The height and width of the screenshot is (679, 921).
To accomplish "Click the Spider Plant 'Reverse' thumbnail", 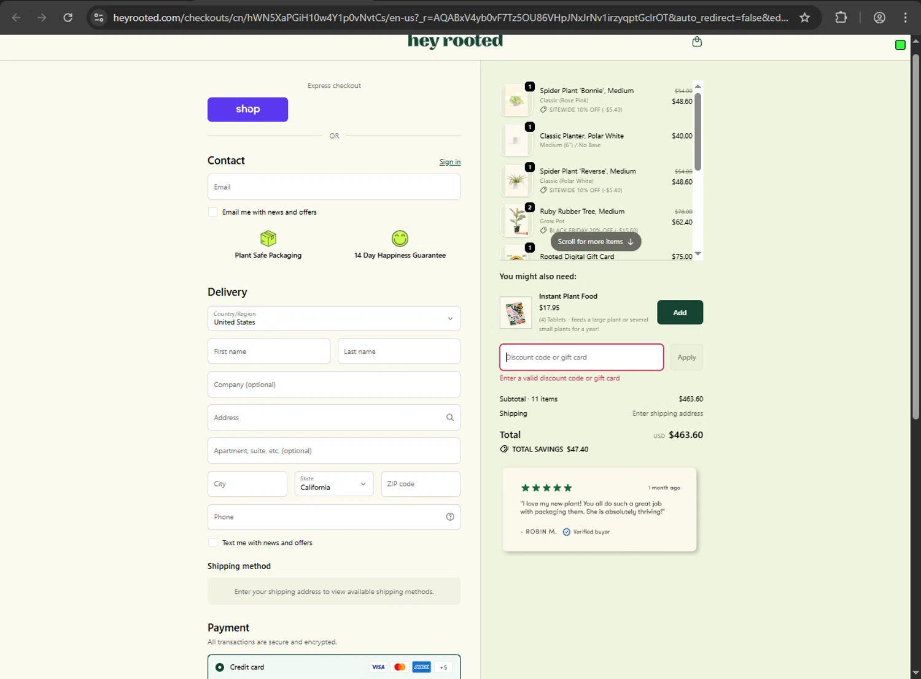I will point(516,181).
